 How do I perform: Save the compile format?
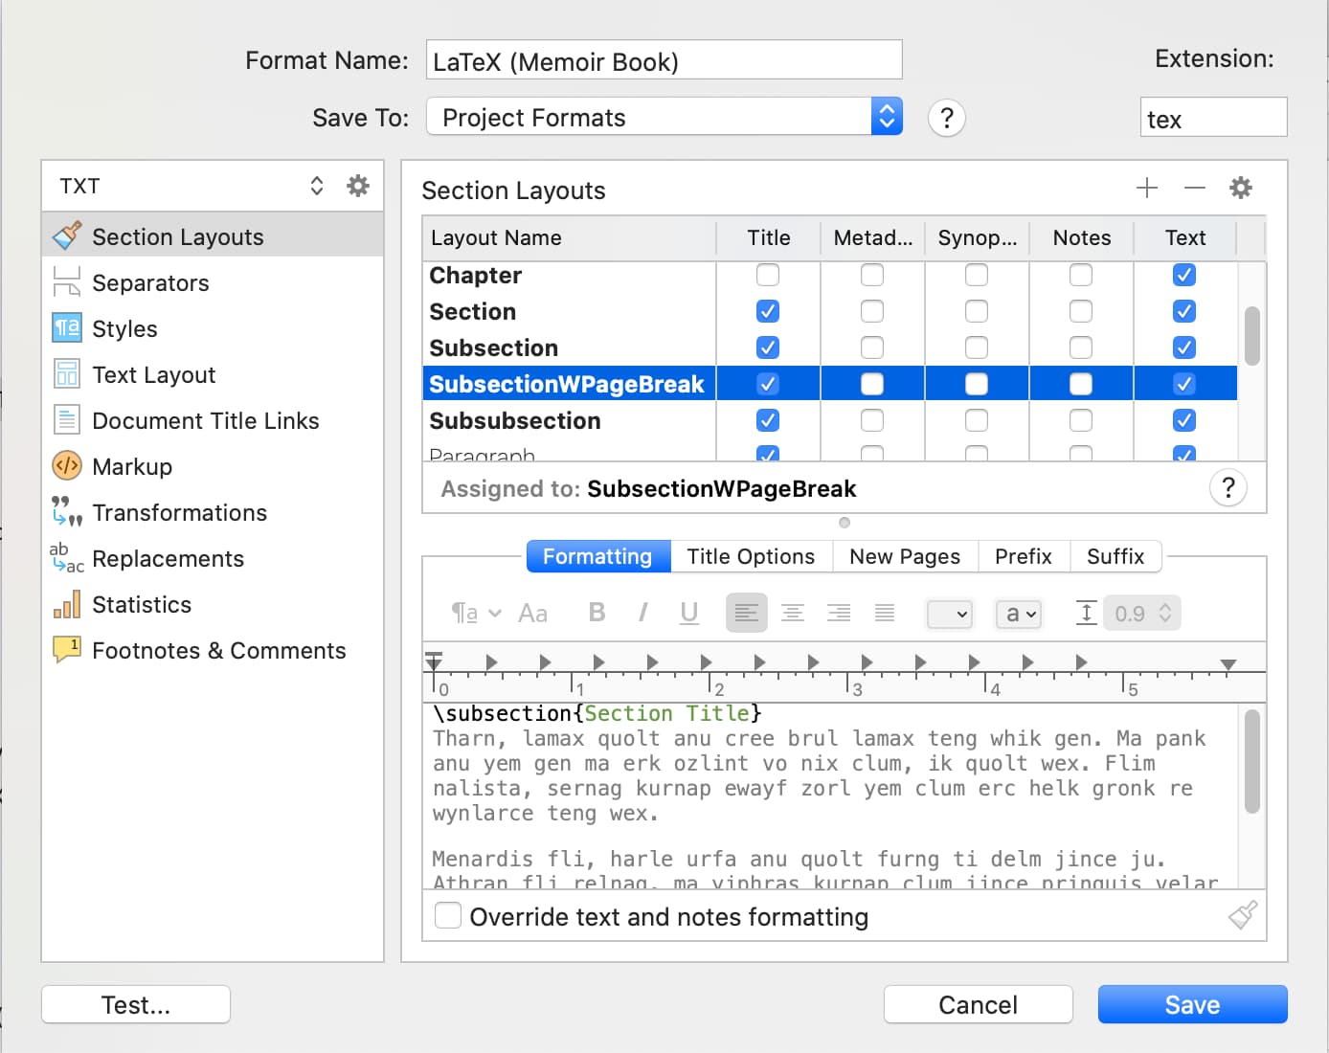tap(1192, 1004)
